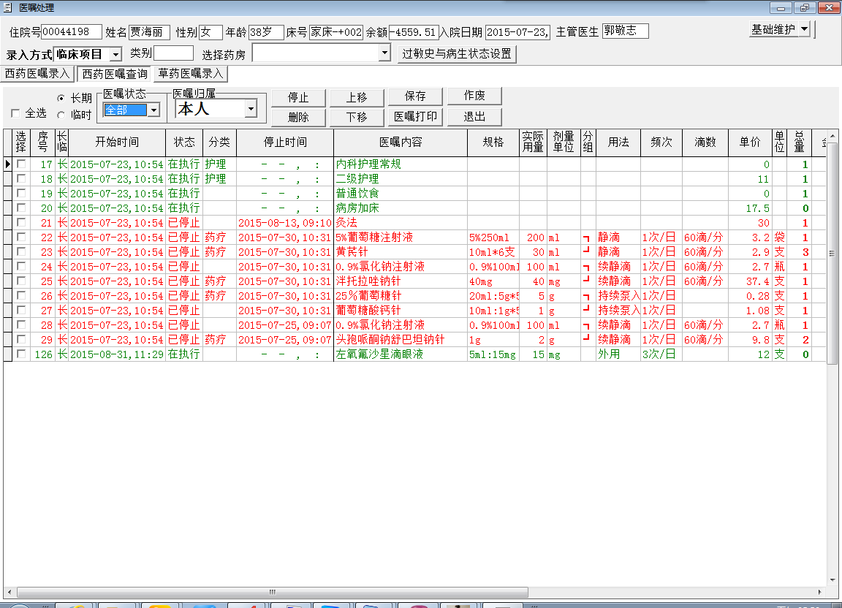Switch to the 草药医嘱录入 tab

click(x=191, y=74)
